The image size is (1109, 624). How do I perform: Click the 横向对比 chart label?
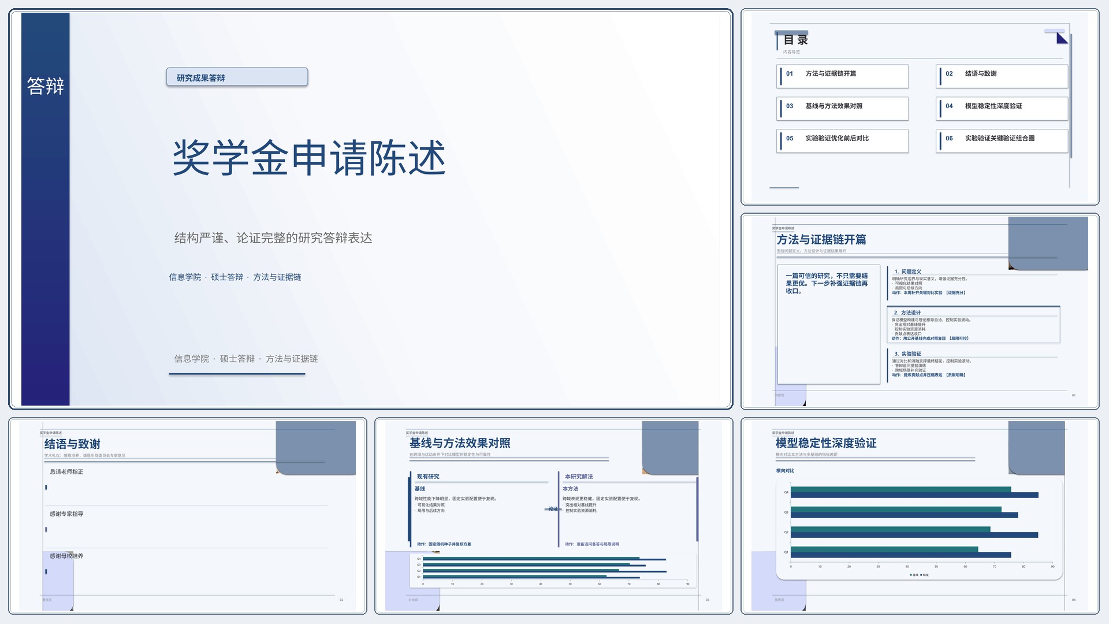pos(785,471)
